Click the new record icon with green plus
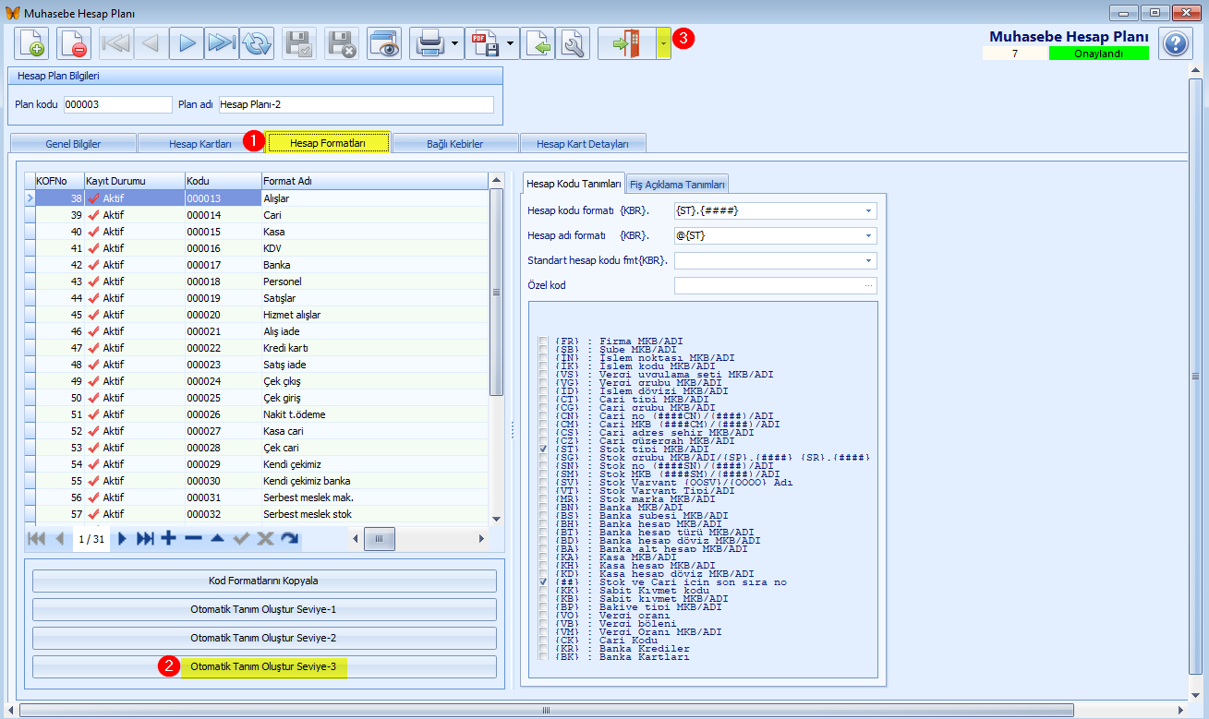 point(31,43)
